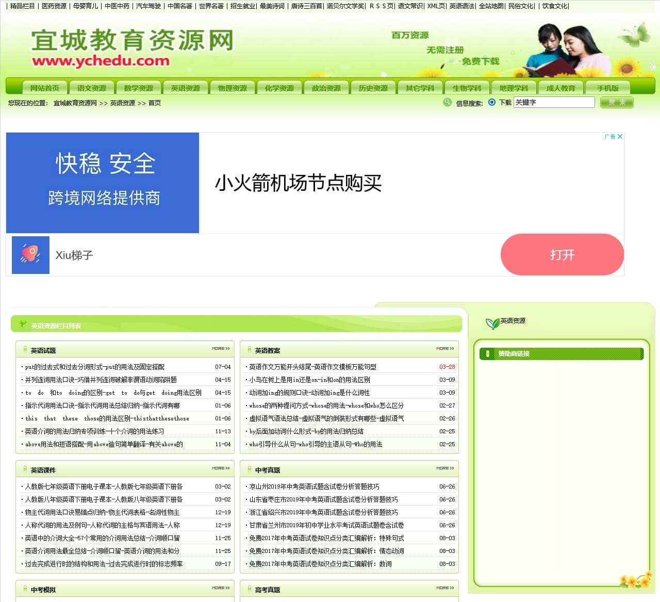Click the pencil icon beside 高考真题
This screenshot has height=602, width=660.
[249, 588]
